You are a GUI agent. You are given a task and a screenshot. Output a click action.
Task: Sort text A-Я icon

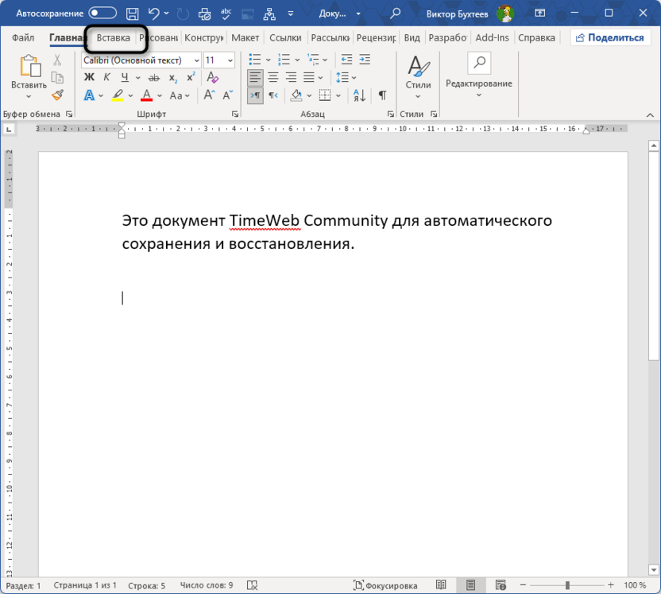point(360,95)
